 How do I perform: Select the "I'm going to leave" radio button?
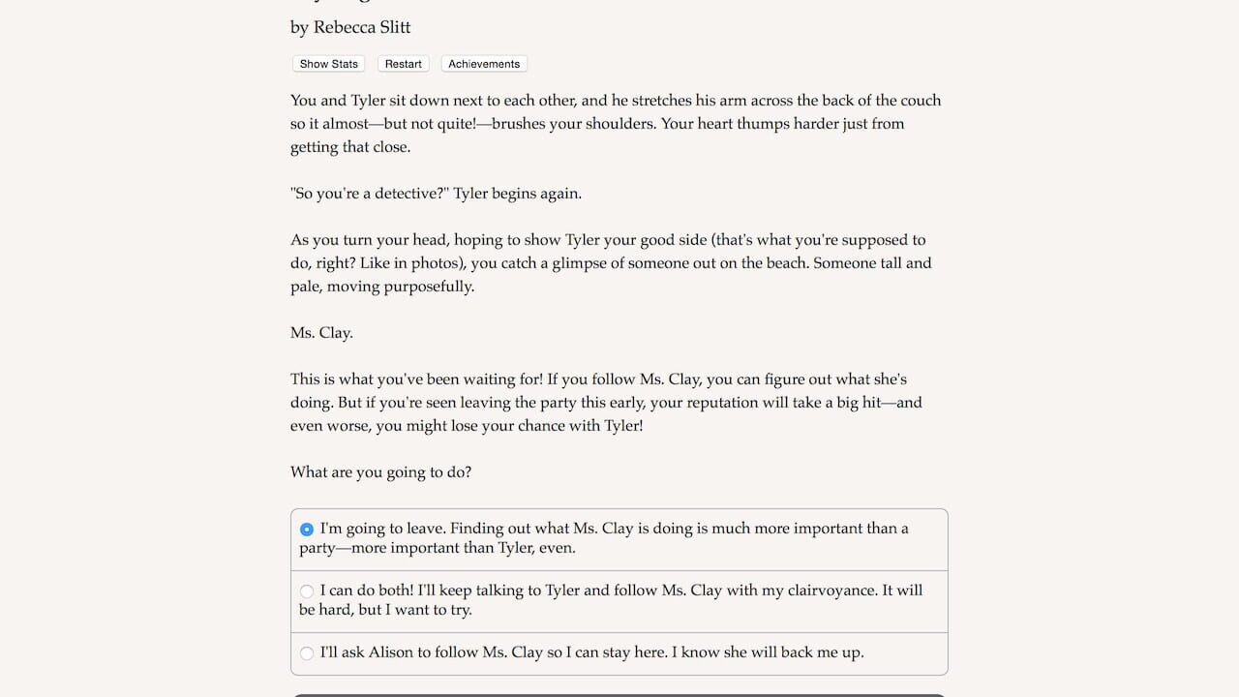click(307, 530)
